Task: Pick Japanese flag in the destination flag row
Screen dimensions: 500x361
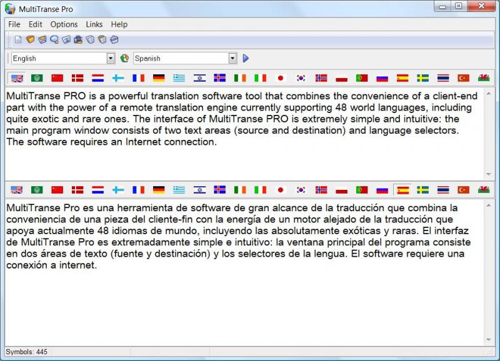Action: coord(281,190)
